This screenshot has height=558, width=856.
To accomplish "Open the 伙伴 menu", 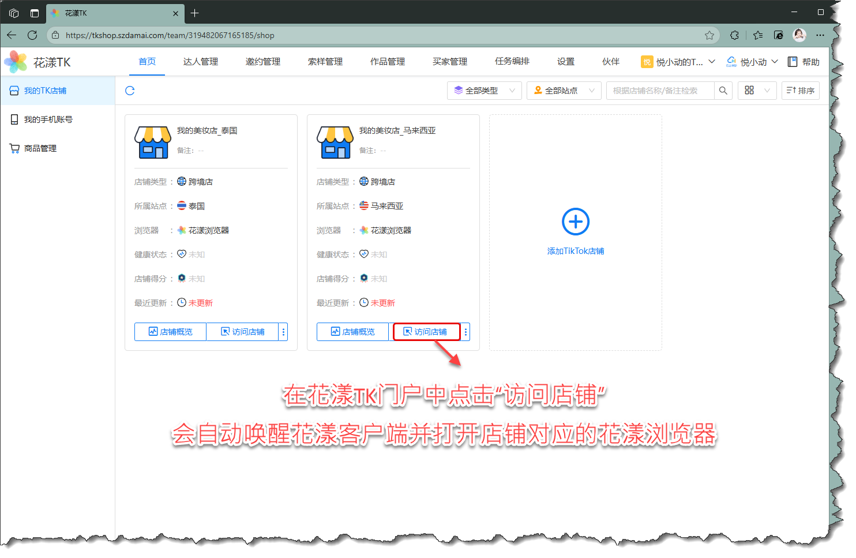I will coord(611,62).
